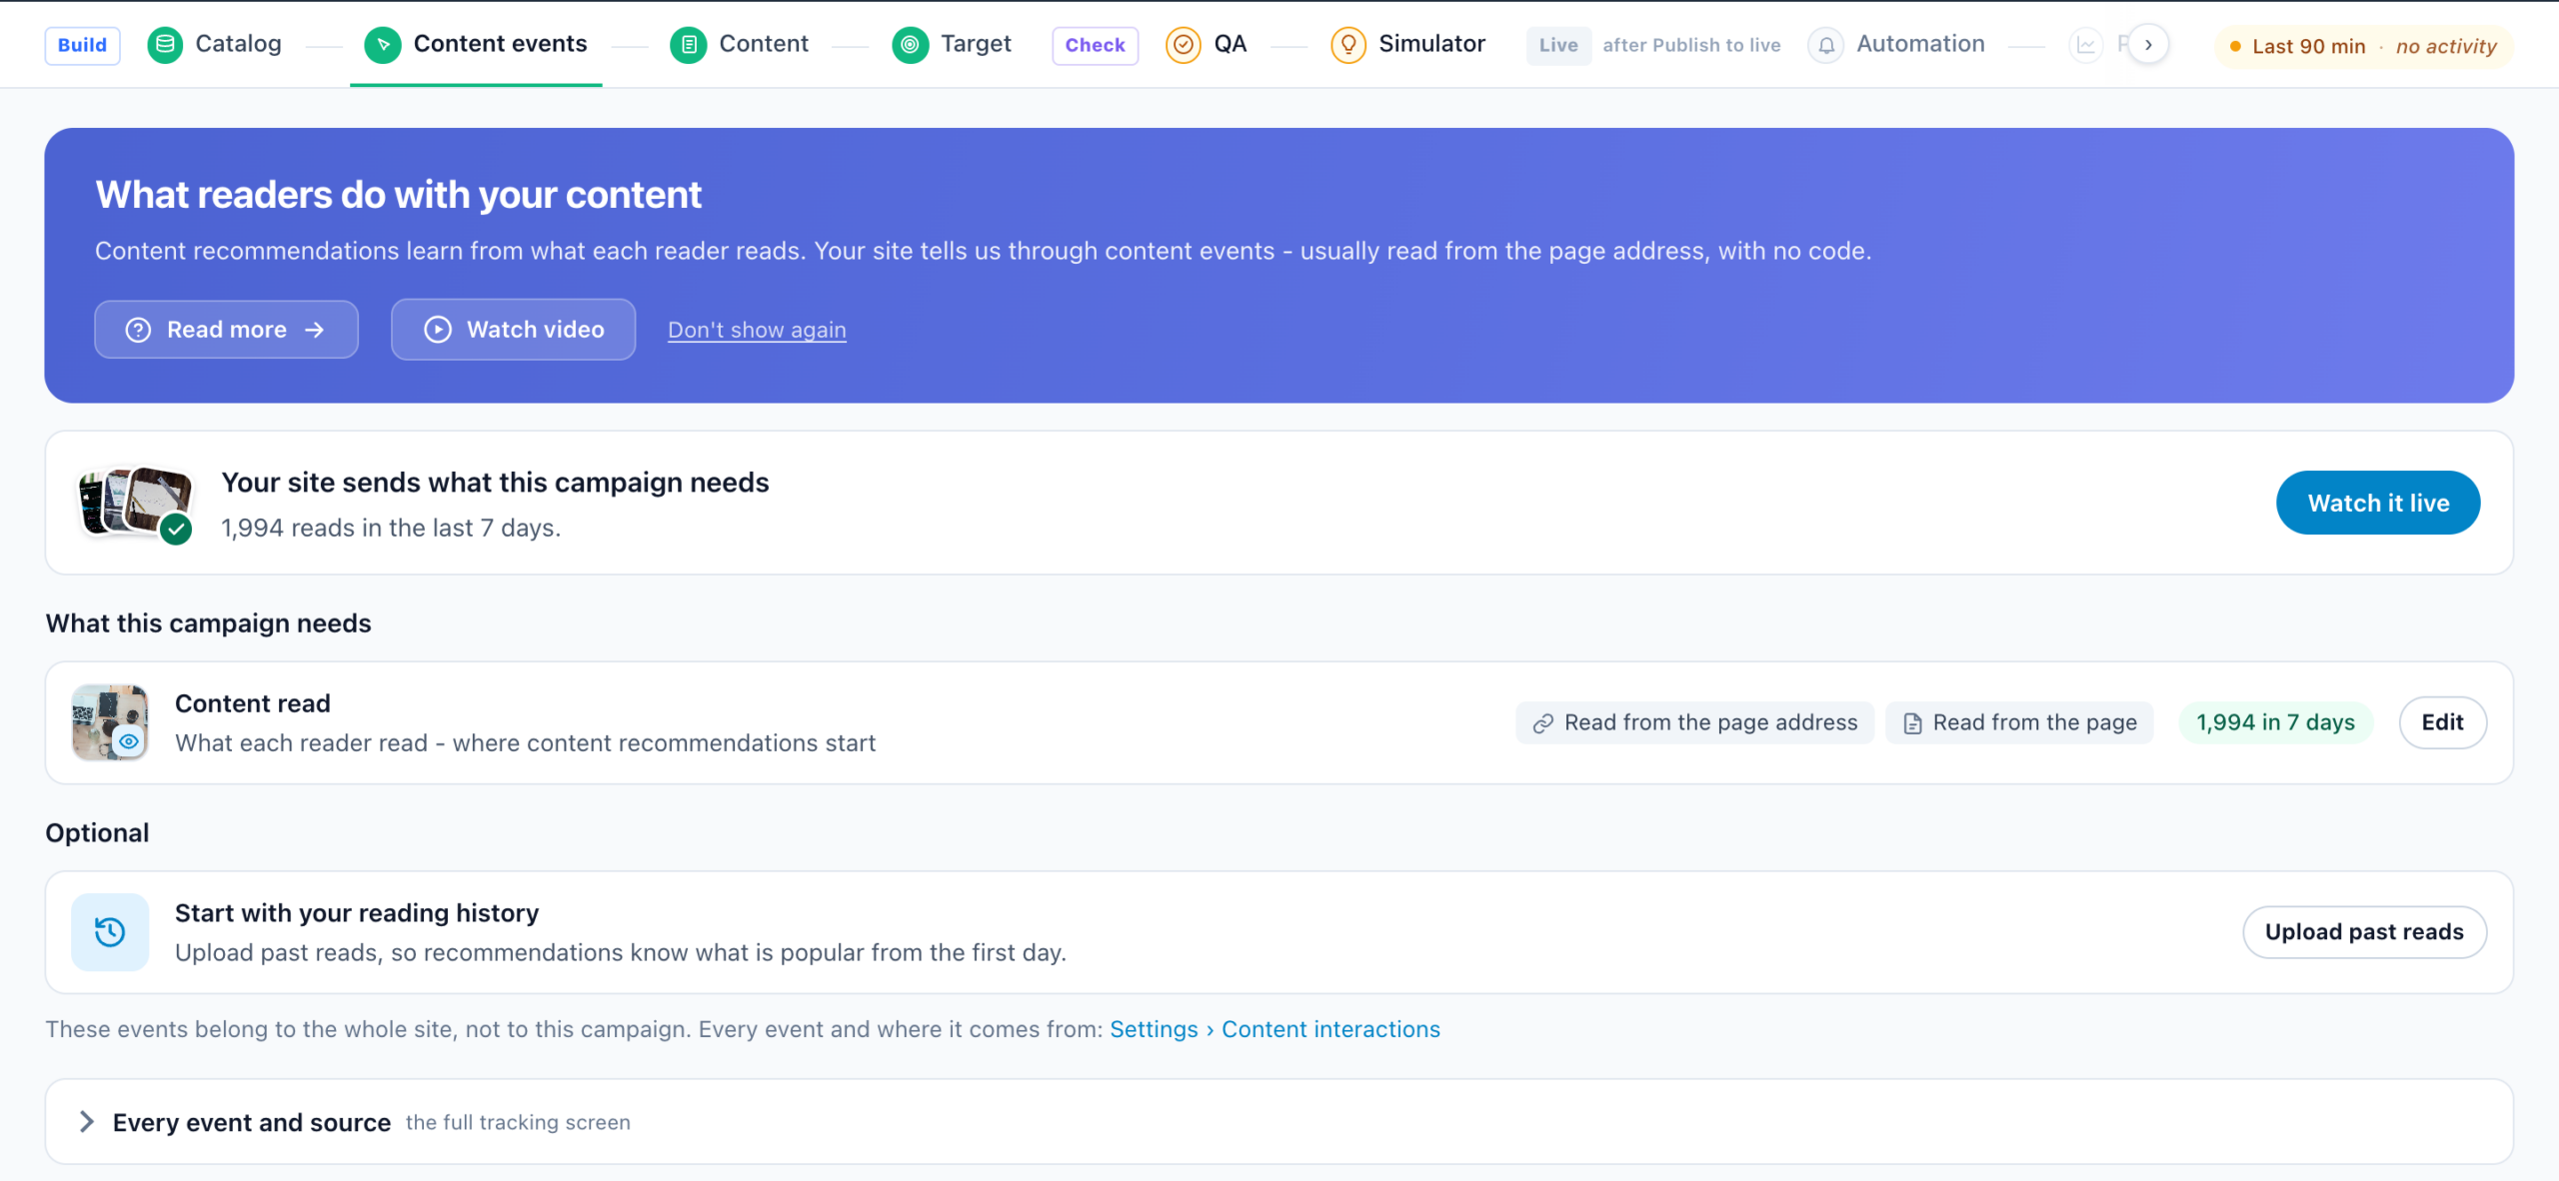Viewport: 2559px width, 1181px height.
Task: Click the 1,994 in 7 days badge
Action: click(x=2275, y=721)
